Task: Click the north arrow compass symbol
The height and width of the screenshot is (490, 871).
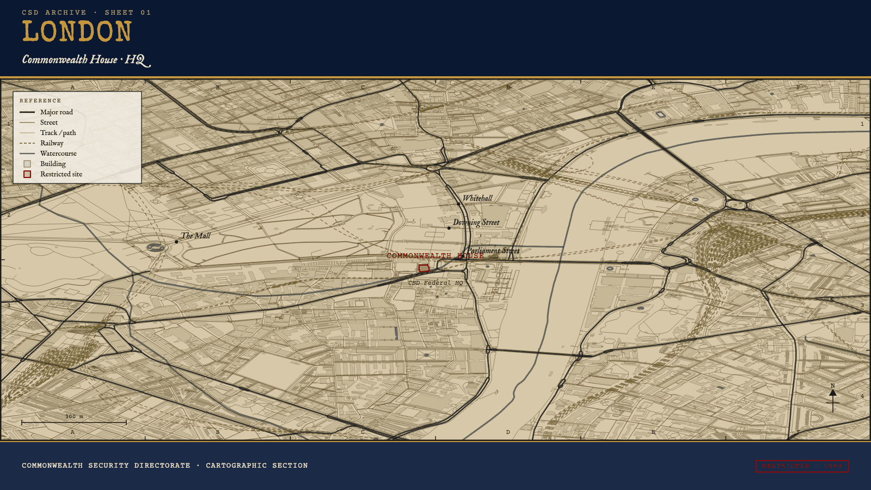Action: (832, 398)
